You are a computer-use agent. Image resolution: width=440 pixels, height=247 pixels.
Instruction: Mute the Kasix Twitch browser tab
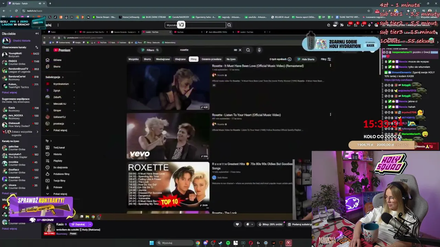pyautogui.click(x=40, y=3)
